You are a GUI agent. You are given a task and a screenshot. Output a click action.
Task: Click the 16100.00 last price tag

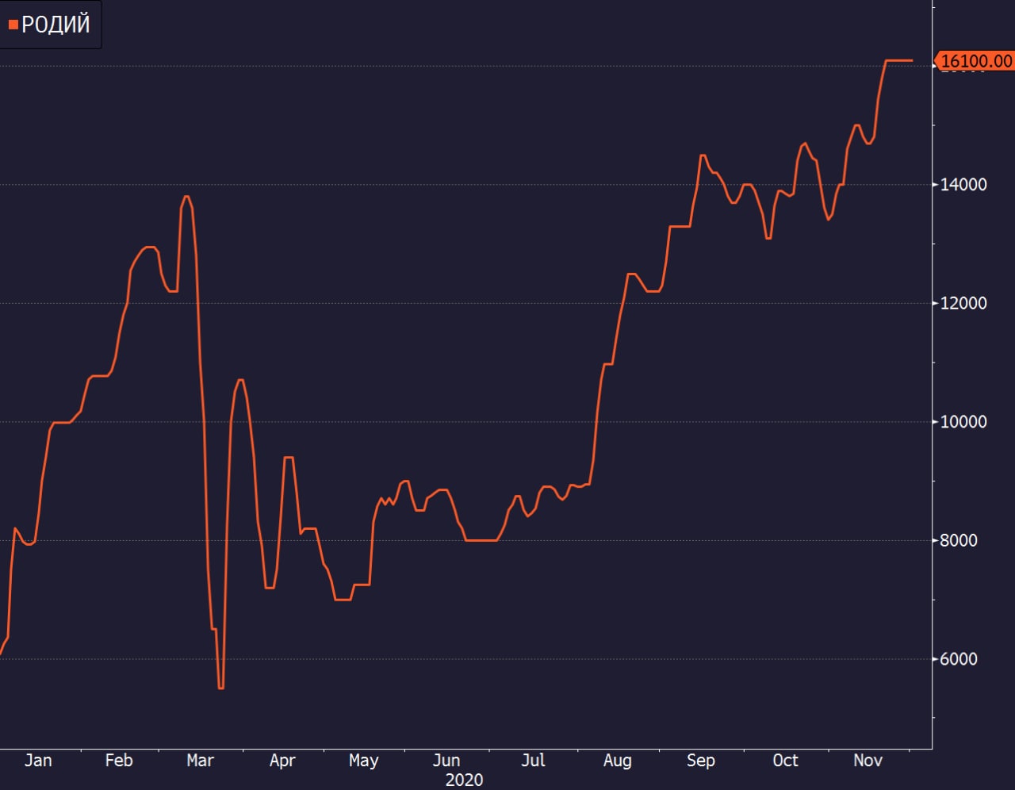pyautogui.click(x=975, y=61)
